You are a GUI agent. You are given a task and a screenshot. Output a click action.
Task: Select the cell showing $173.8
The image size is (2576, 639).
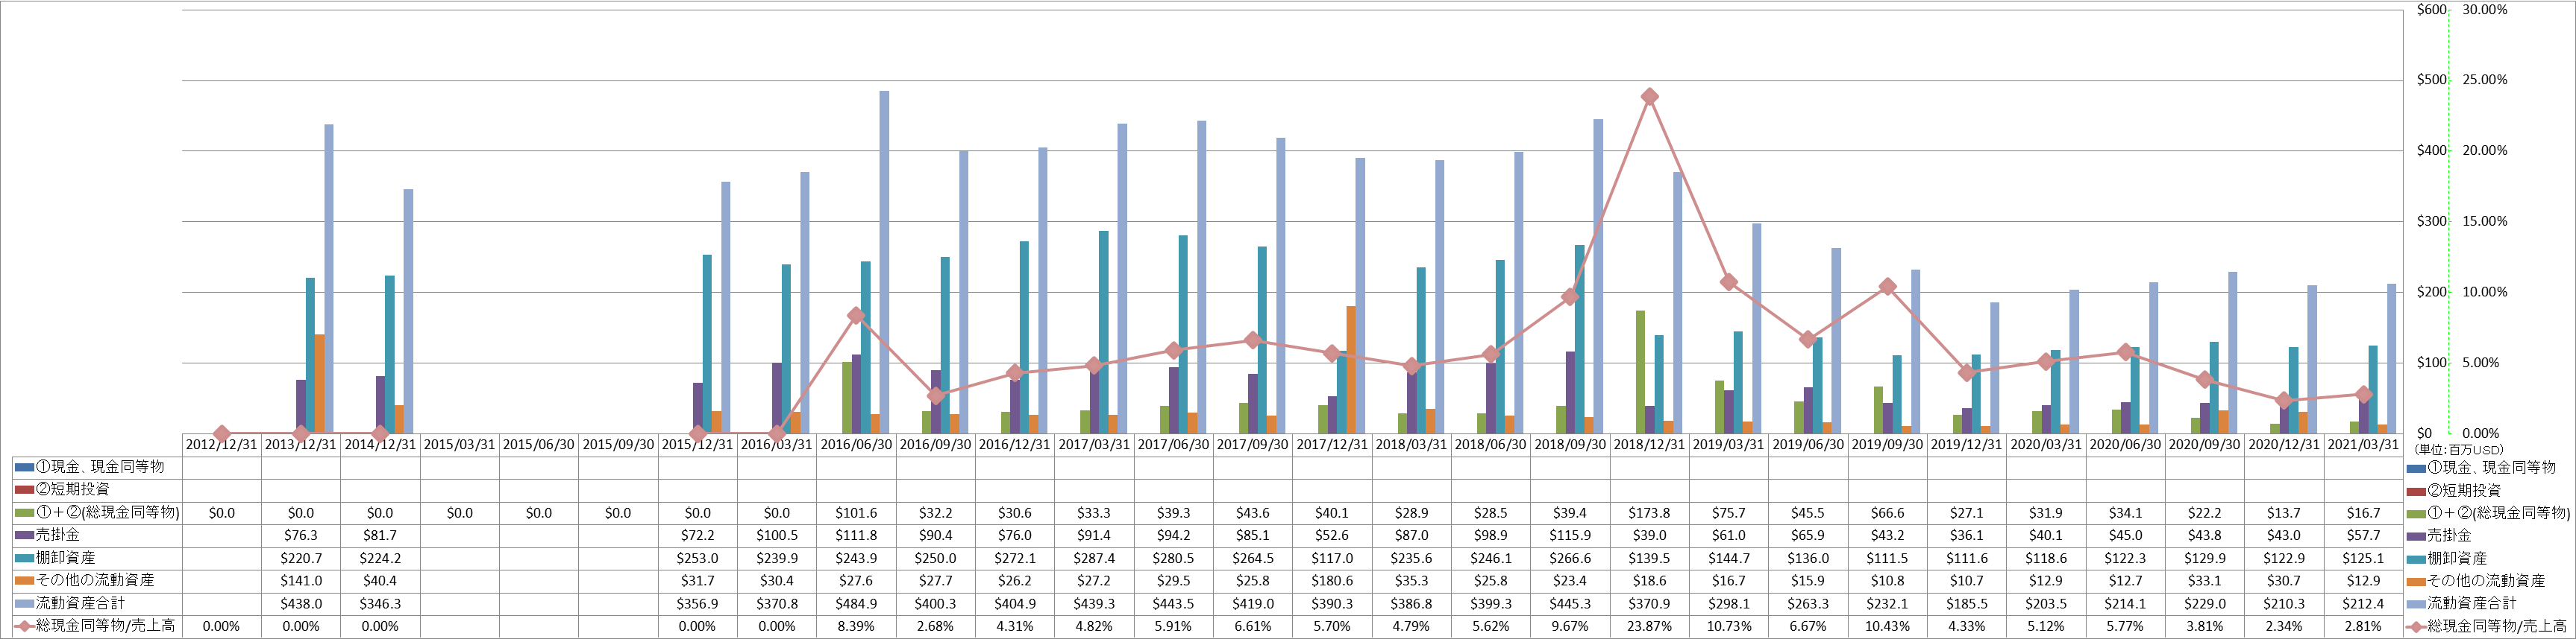1649,512
